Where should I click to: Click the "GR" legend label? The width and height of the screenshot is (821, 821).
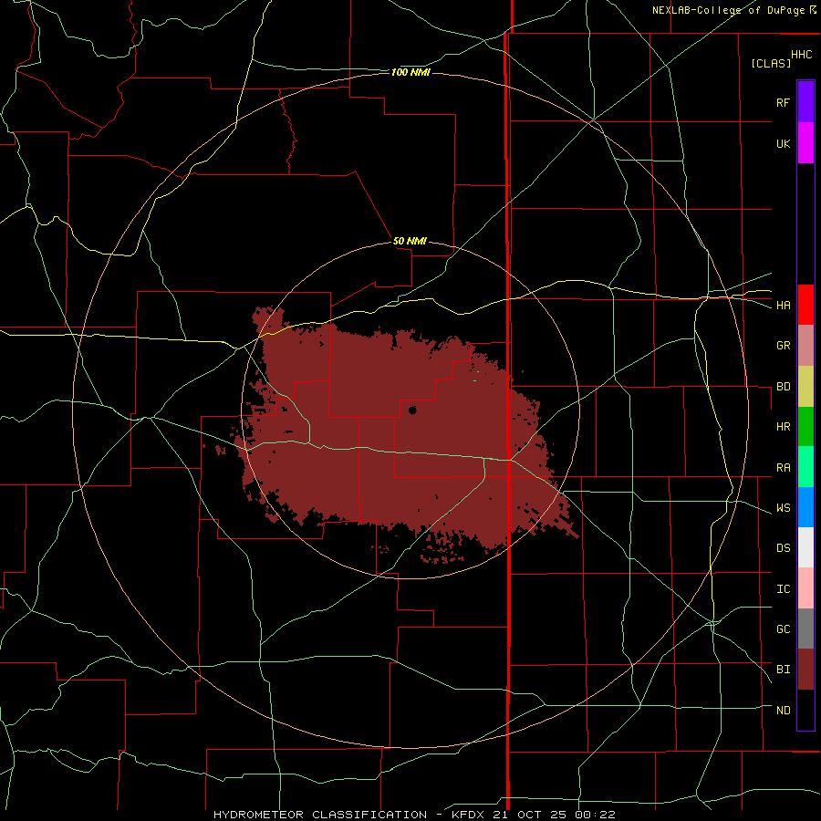point(783,346)
